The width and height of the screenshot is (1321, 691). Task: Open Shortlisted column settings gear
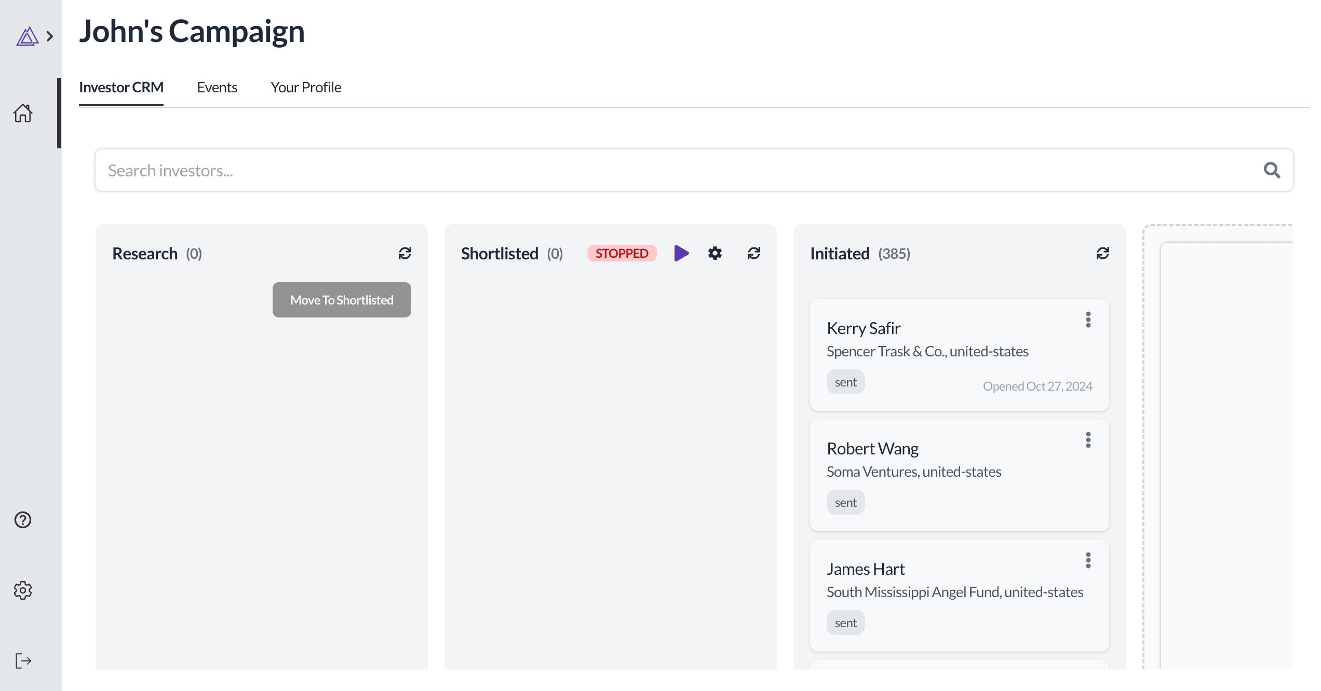(715, 253)
